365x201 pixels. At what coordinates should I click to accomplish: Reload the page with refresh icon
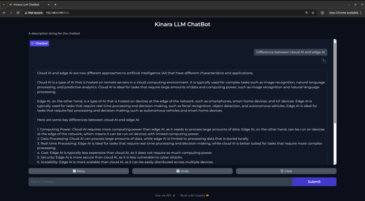18,13
